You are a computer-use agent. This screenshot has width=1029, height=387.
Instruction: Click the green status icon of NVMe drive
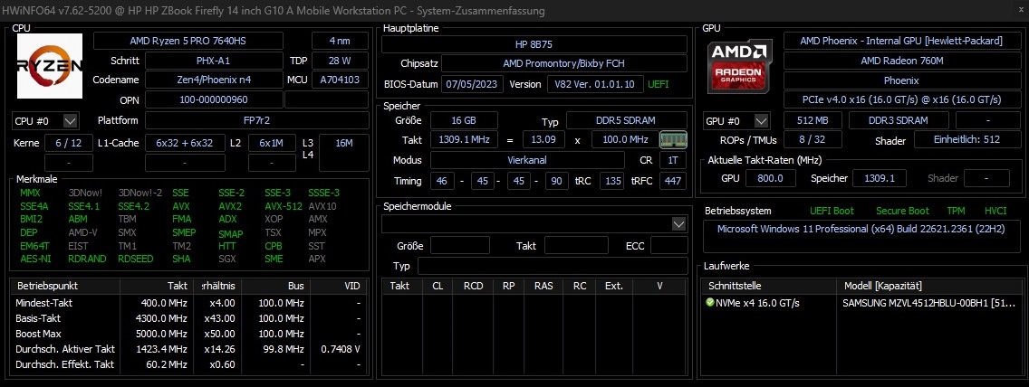point(710,303)
